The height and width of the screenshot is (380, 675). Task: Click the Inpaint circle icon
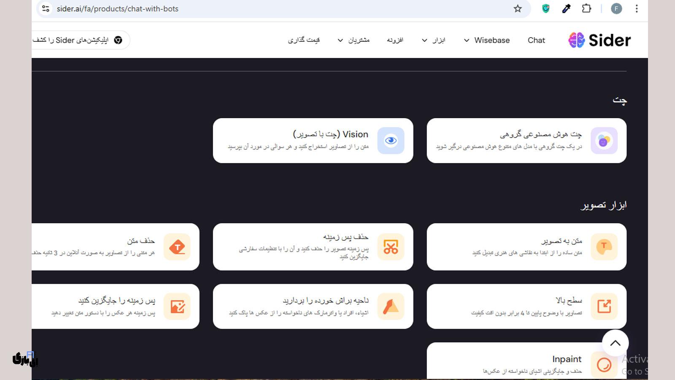pyautogui.click(x=604, y=364)
